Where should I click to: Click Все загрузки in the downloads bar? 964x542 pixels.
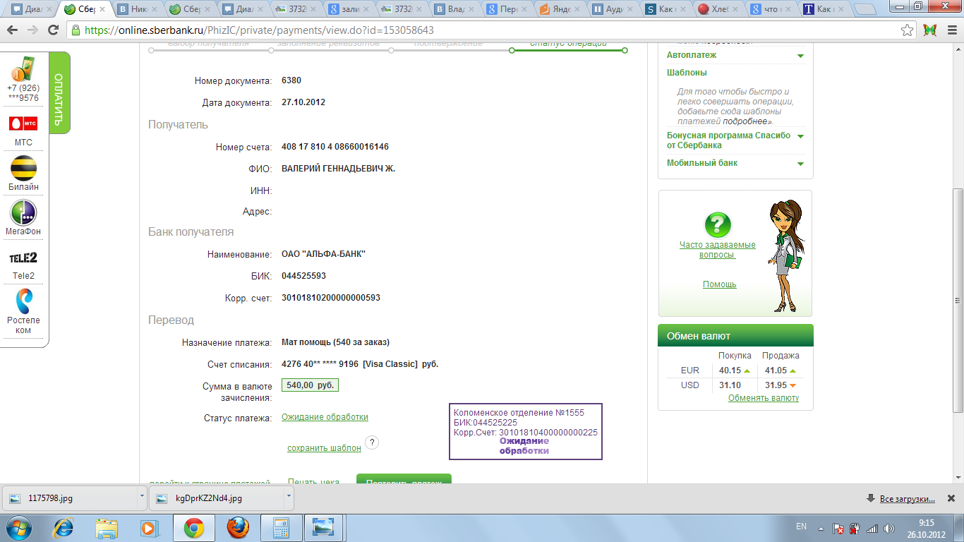pos(908,499)
